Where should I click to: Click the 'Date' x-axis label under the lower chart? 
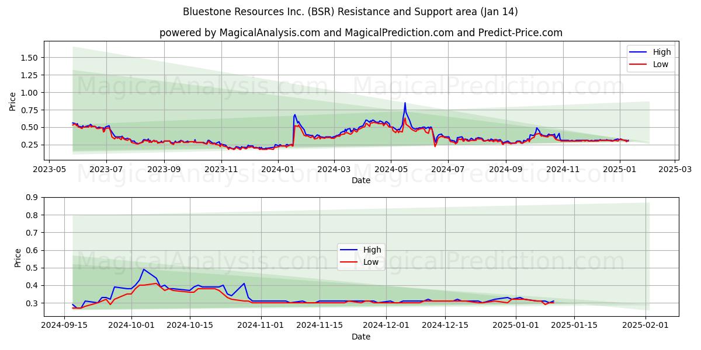(361, 337)
